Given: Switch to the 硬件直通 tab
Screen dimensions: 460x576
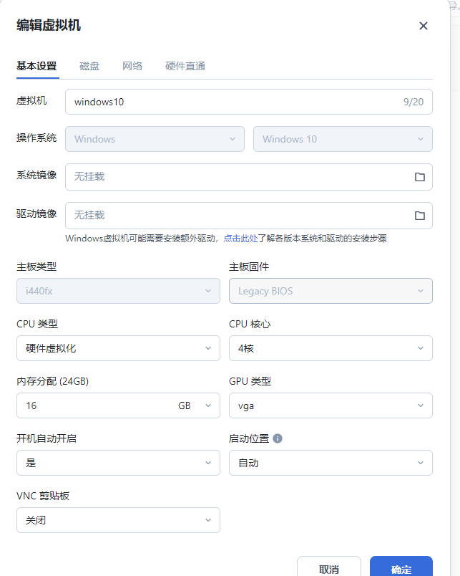Looking at the screenshot, I should [185, 66].
